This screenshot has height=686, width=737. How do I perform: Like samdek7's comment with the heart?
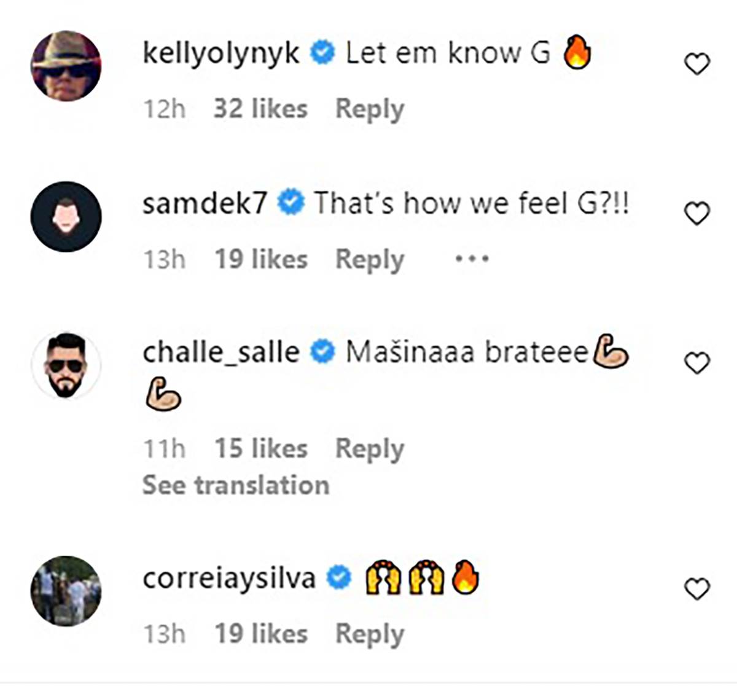click(696, 214)
